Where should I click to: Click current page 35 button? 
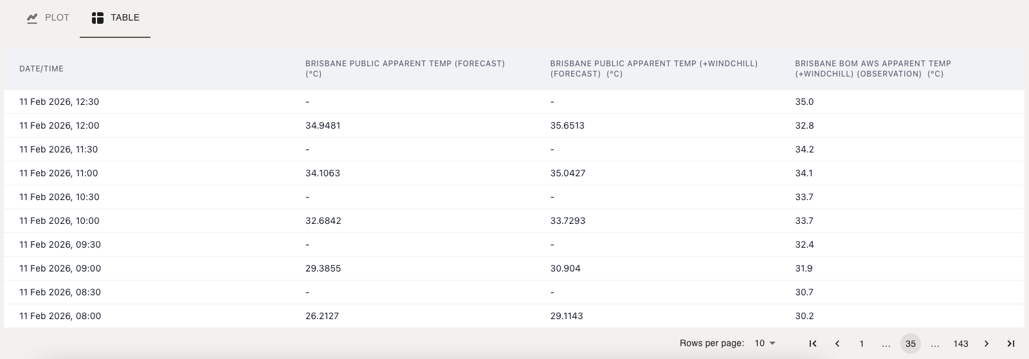pyautogui.click(x=911, y=344)
